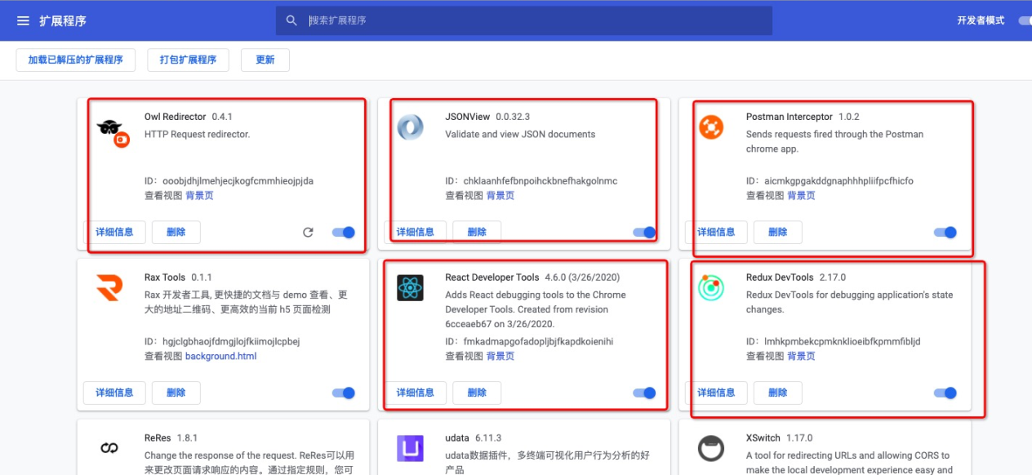This screenshot has height=475, width=1032.
Task: Click Owl Redirector ID text
Action: [x=229, y=181]
